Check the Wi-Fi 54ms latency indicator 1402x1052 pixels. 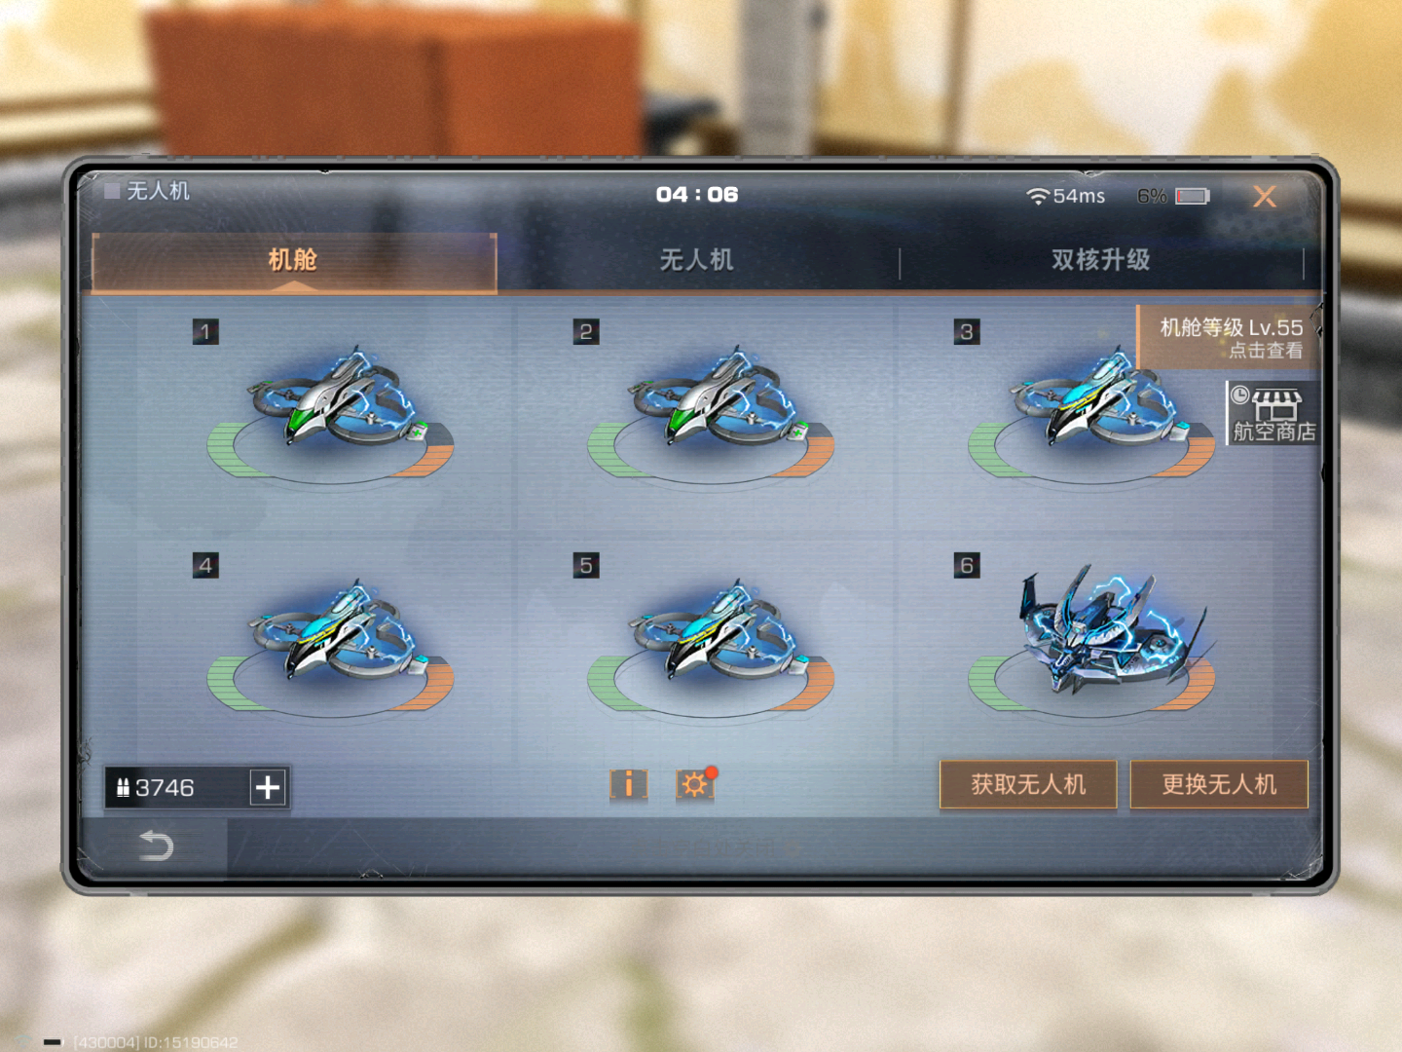click(x=1066, y=196)
